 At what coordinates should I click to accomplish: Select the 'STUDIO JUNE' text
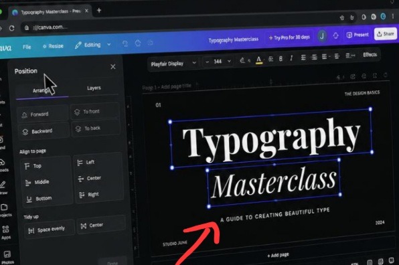175,244
